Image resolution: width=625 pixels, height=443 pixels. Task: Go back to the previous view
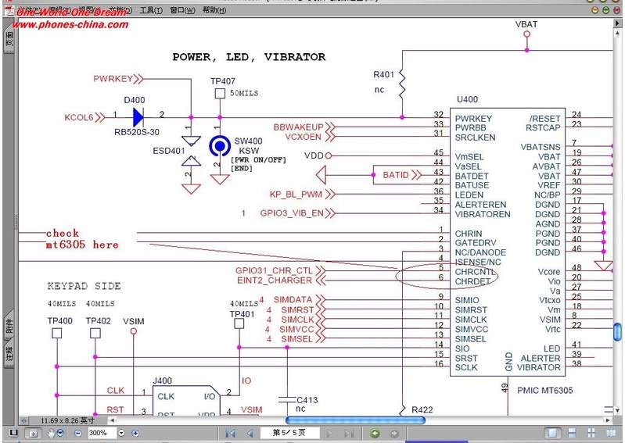[374, 433]
